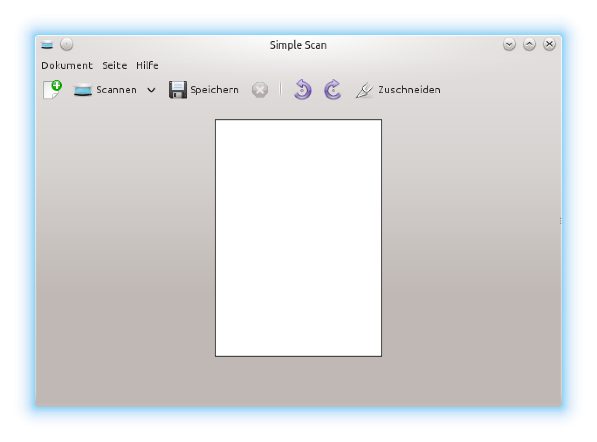Click the Simple Scan title bar app icon
Viewport: 597px width, 442px height.
coord(47,45)
